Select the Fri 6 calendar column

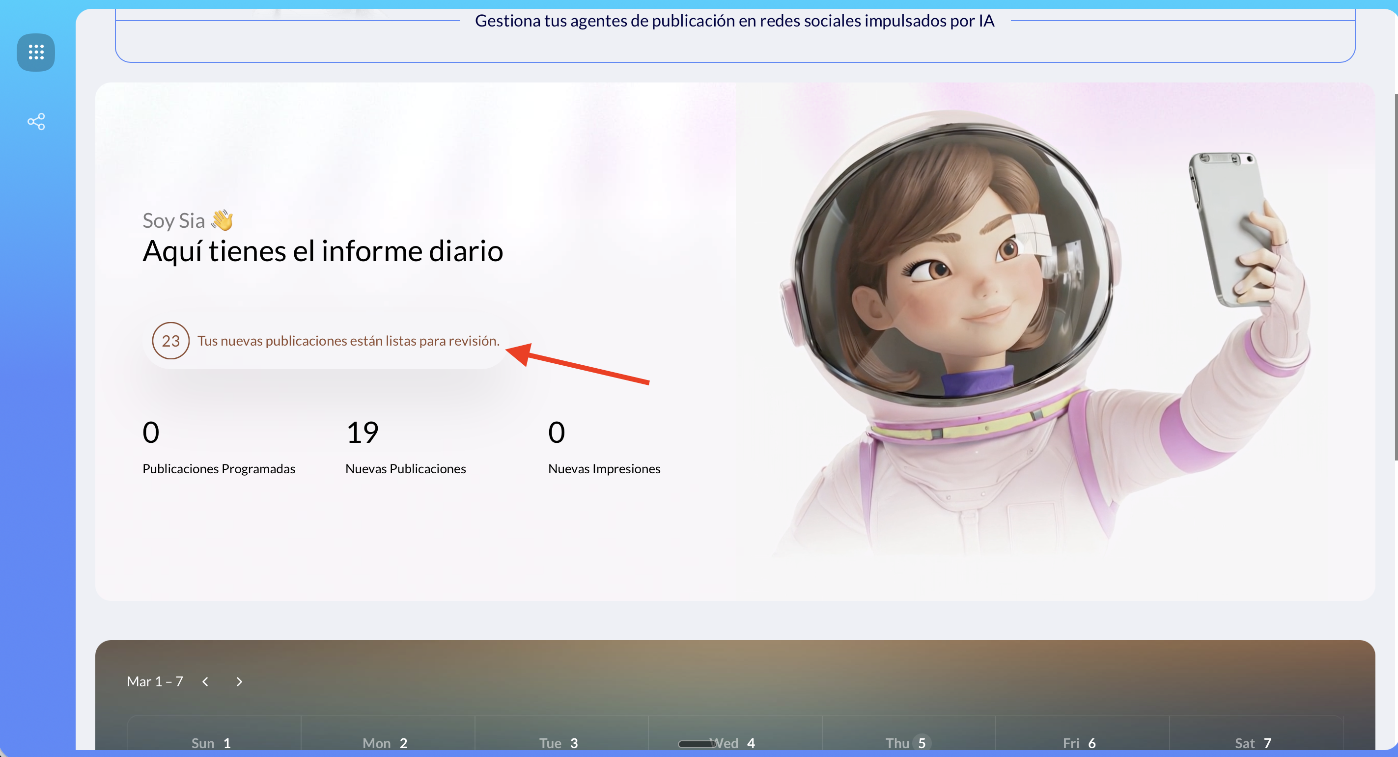click(1080, 742)
